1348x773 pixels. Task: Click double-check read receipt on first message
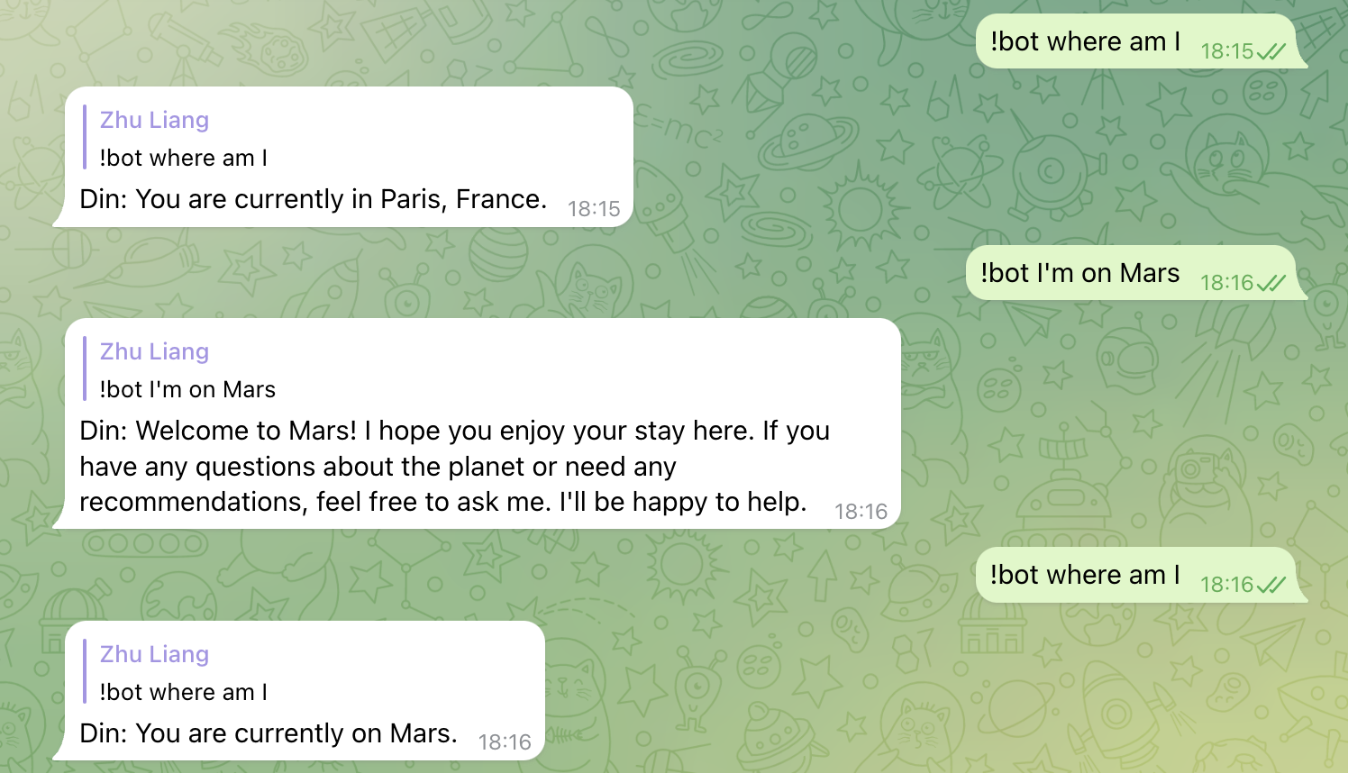point(1271,51)
